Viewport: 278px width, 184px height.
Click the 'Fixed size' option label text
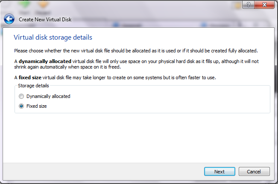click(x=37, y=106)
